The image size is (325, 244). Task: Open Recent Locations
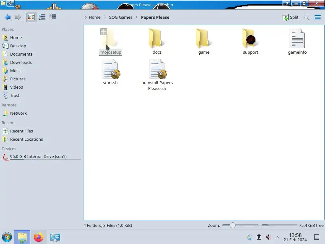click(x=27, y=139)
